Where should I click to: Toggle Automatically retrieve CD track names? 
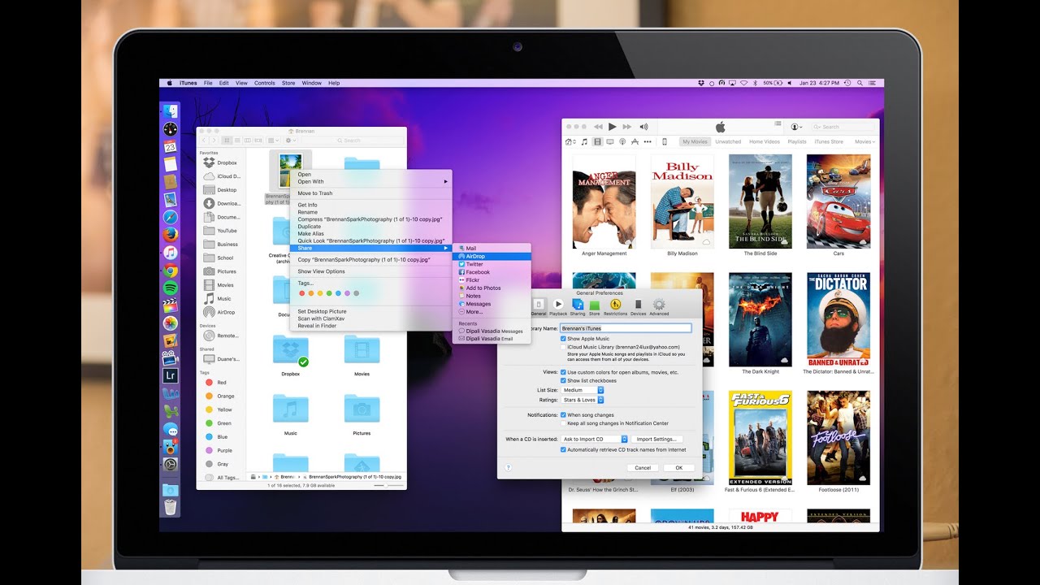coord(564,449)
